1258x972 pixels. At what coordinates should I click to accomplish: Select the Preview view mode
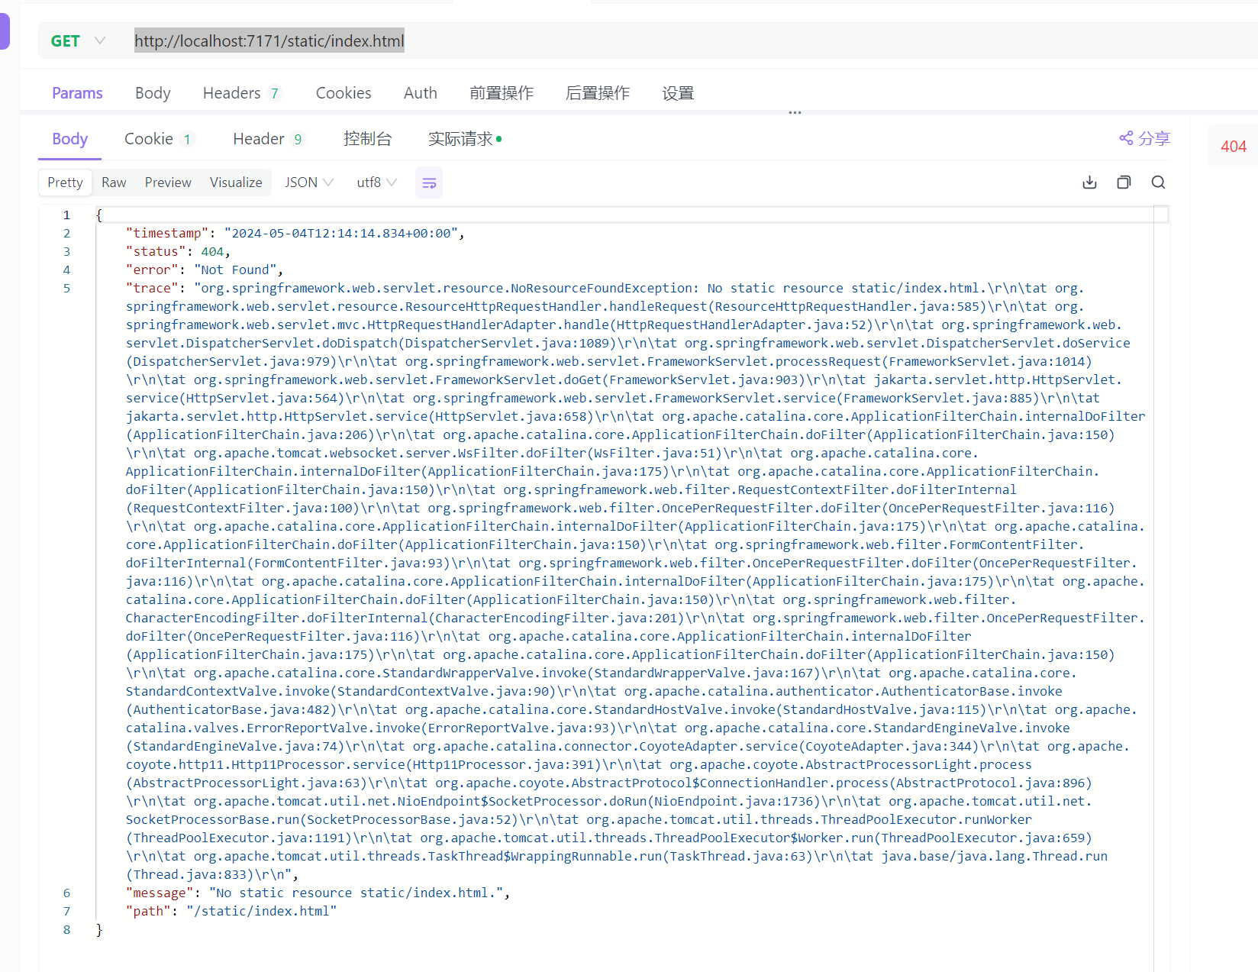(168, 182)
